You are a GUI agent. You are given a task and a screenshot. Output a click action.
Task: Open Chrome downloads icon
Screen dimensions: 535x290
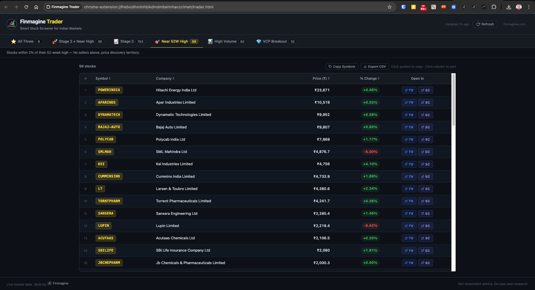pyautogui.click(x=509, y=7)
